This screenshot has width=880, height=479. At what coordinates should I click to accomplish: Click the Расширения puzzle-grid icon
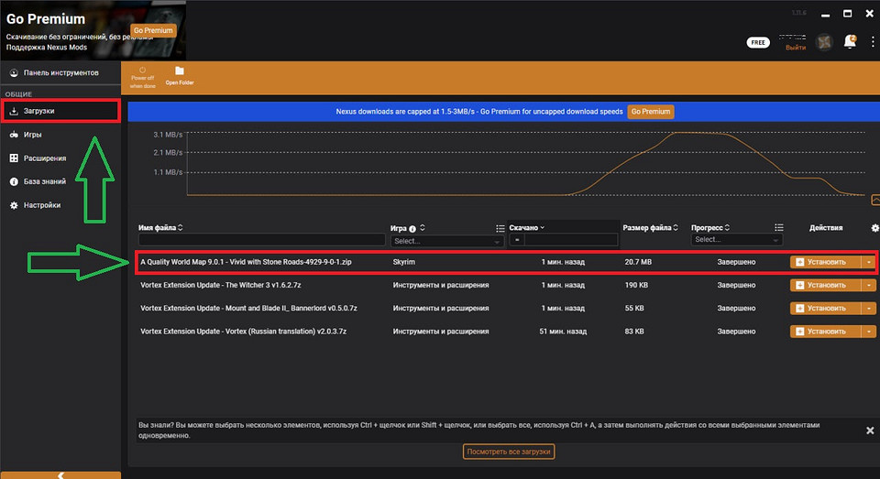tap(14, 158)
